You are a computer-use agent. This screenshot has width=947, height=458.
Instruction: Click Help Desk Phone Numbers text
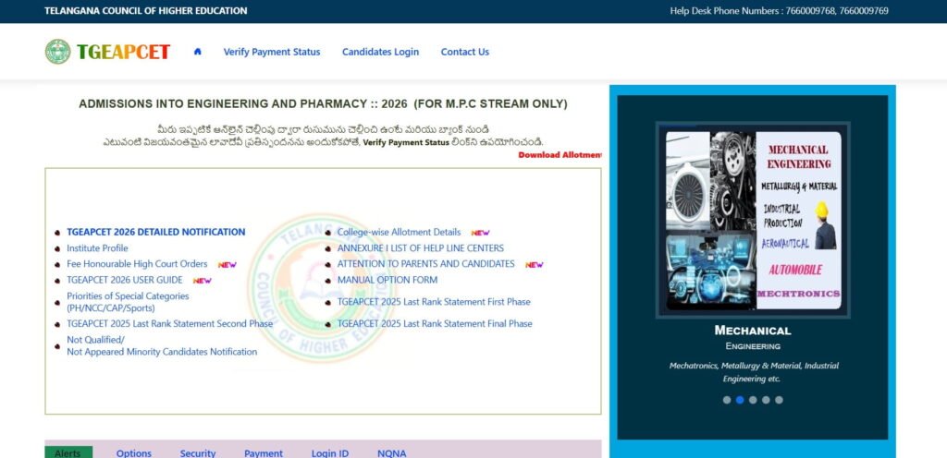tap(779, 11)
